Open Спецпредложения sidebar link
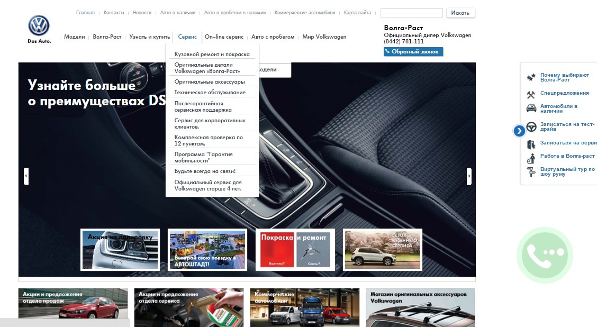Viewport: 597px width, 327px height. (x=564, y=93)
